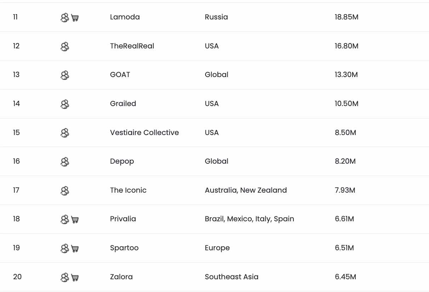Image resolution: width=429 pixels, height=292 pixels.
Task: Click the Zalora marketplace name
Action: point(121,277)
